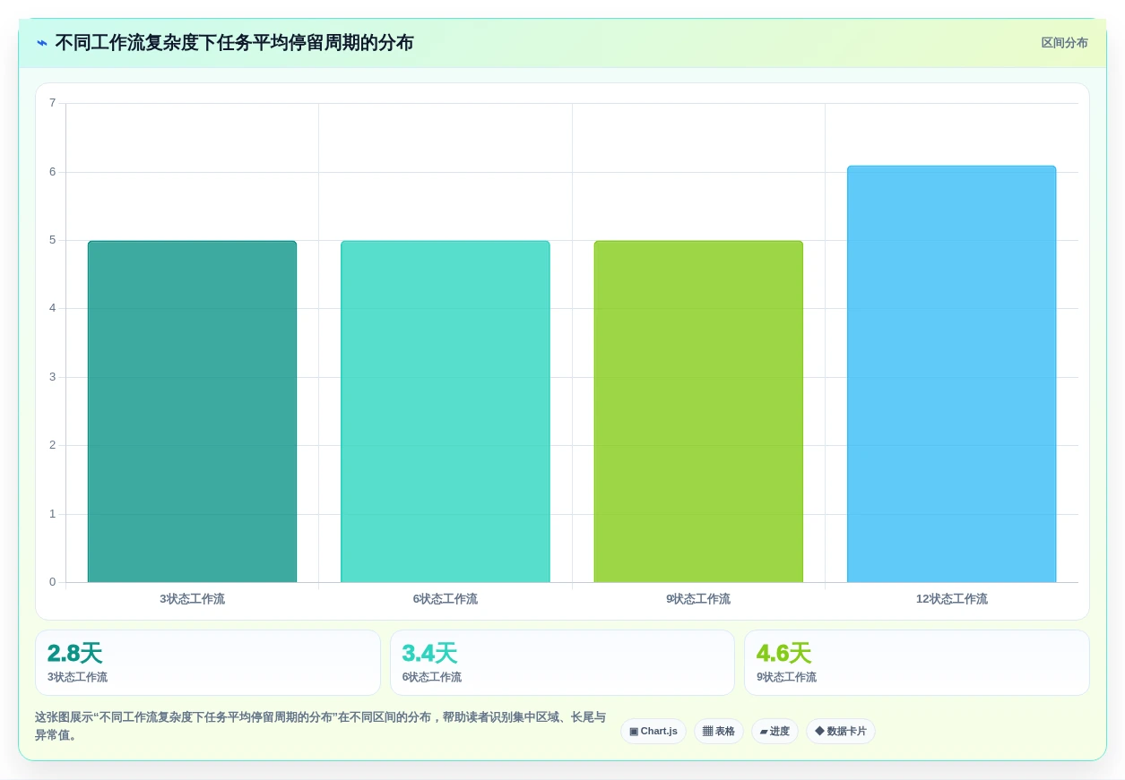This screenshot has height=780, width=1125.
Task: Click y-axis tick value 5
Action: click(52, 240)
